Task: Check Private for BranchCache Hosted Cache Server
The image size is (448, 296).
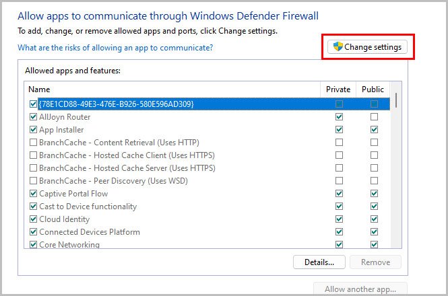Action: pos(339,168)
